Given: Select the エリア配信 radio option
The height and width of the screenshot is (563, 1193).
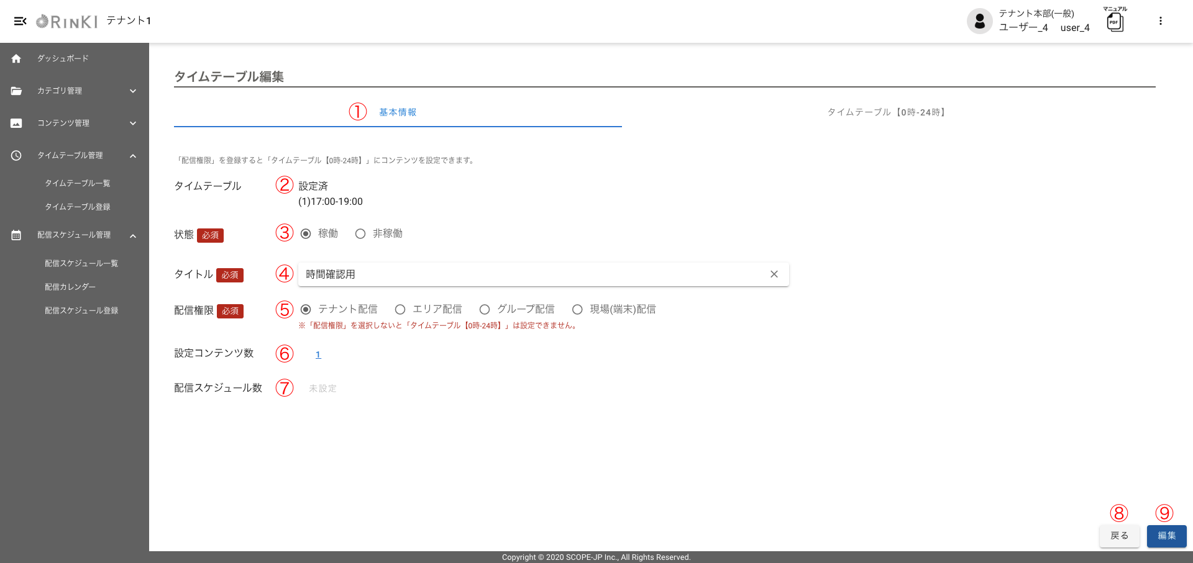Looking at the screenshot, I should coord(400,310).
